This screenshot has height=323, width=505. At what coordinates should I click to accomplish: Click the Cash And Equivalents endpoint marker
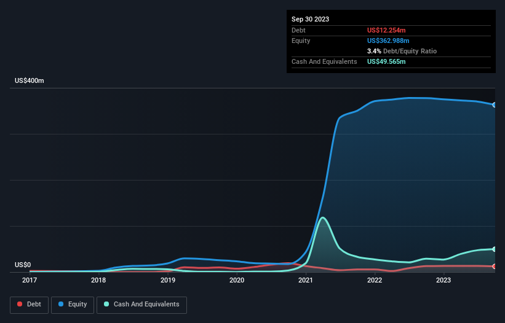pos(495,249)
